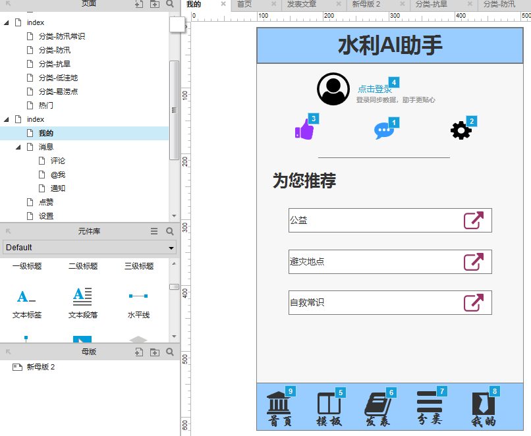Click the share icon in the 自救常识 row

tap(474, 302)
